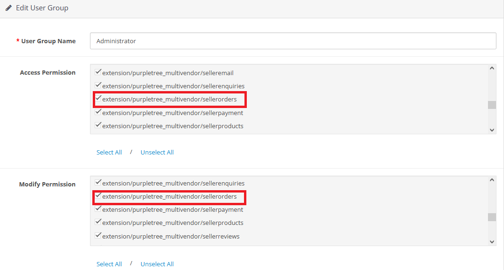Toggle sellerproducts checkbox in Modify Permission
The width and height of the screenshot is (504, 270).
tap(98, 222)
